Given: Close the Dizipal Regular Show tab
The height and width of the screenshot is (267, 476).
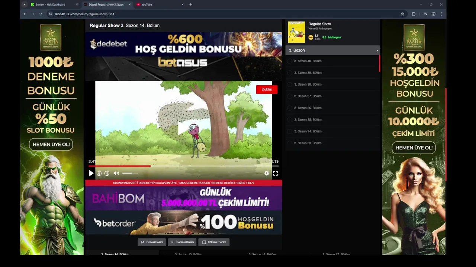Looking at the screenshot, I should point(130,4).
